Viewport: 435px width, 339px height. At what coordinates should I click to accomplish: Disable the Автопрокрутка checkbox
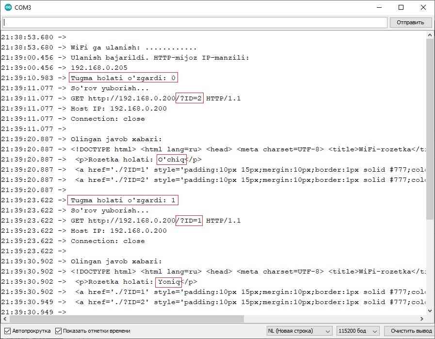point(7,331)
